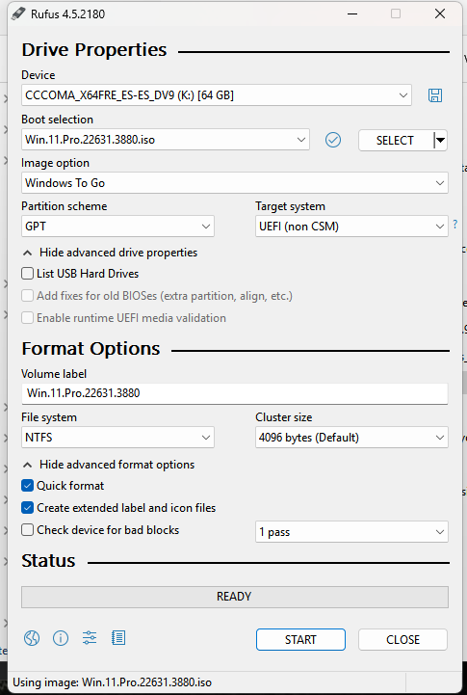467x695 pixels.
Task: Collapse Hide advanced drive properties
Action: click(x=110, y=253)
